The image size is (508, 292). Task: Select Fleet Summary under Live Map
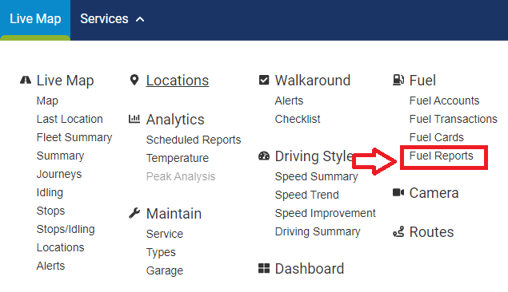point(74,137)
